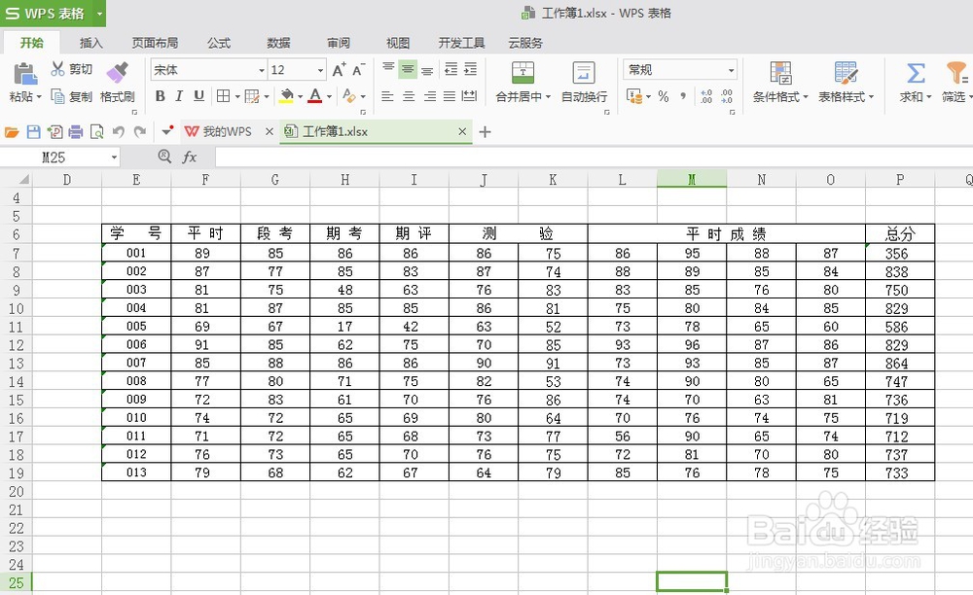The width and height of the screenshot is (973, 595).
Task: Set bottom vertical alignment
Action: pos(427,69)
